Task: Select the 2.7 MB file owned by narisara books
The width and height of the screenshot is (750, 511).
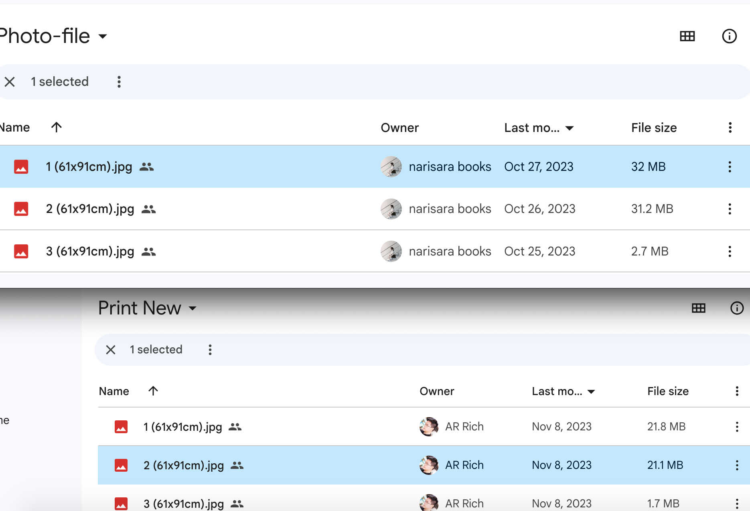Action: [x=90, y=251]
